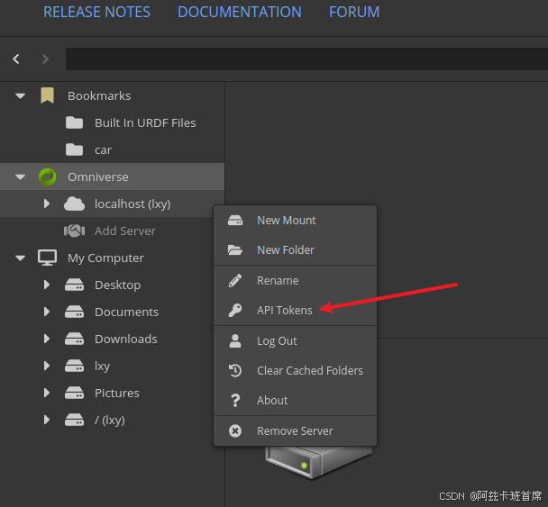
Task: Collapse the Bookmarks section
Action: 20,95
